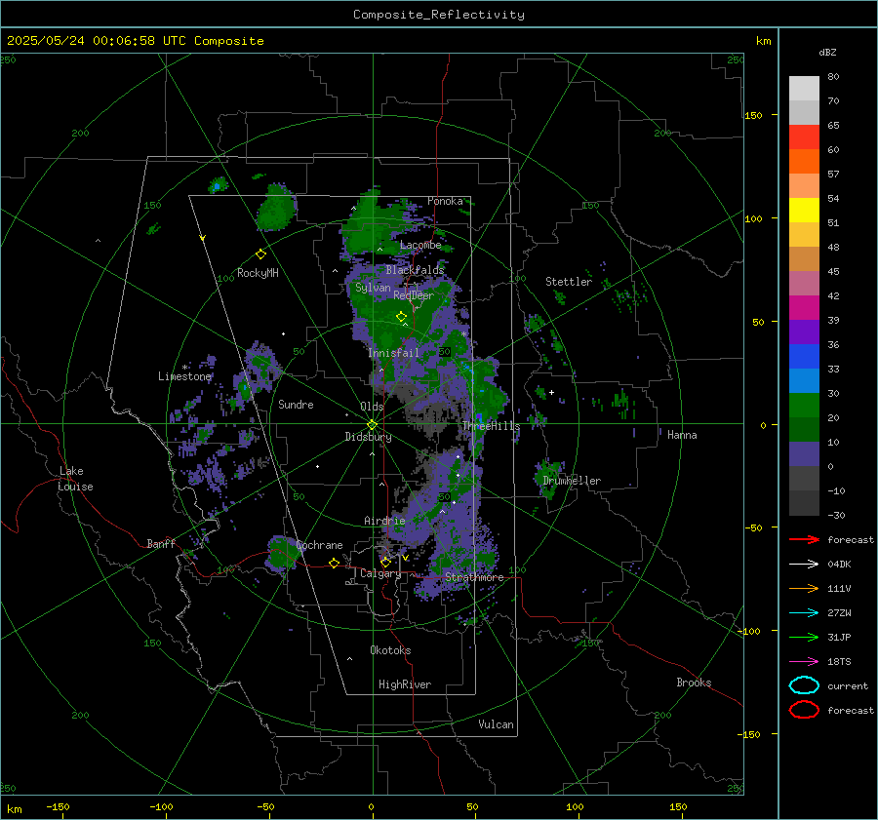The image size is (878, 820).
Task: Click the cyan current ellipse icon
Action: [x=804, y=685]
